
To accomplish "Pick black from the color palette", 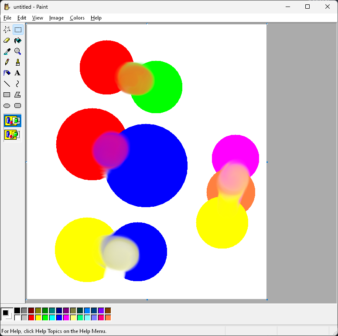I will tap(17, 311).
